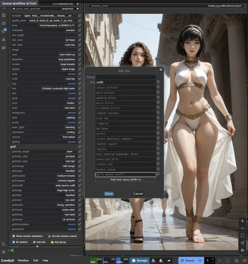Delete the outfit slot with its trash icon
This screenshot has width=248, height=264.
[158, 82]
